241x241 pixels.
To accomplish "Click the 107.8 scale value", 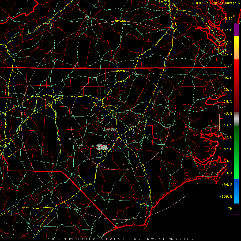I will 227,30.
